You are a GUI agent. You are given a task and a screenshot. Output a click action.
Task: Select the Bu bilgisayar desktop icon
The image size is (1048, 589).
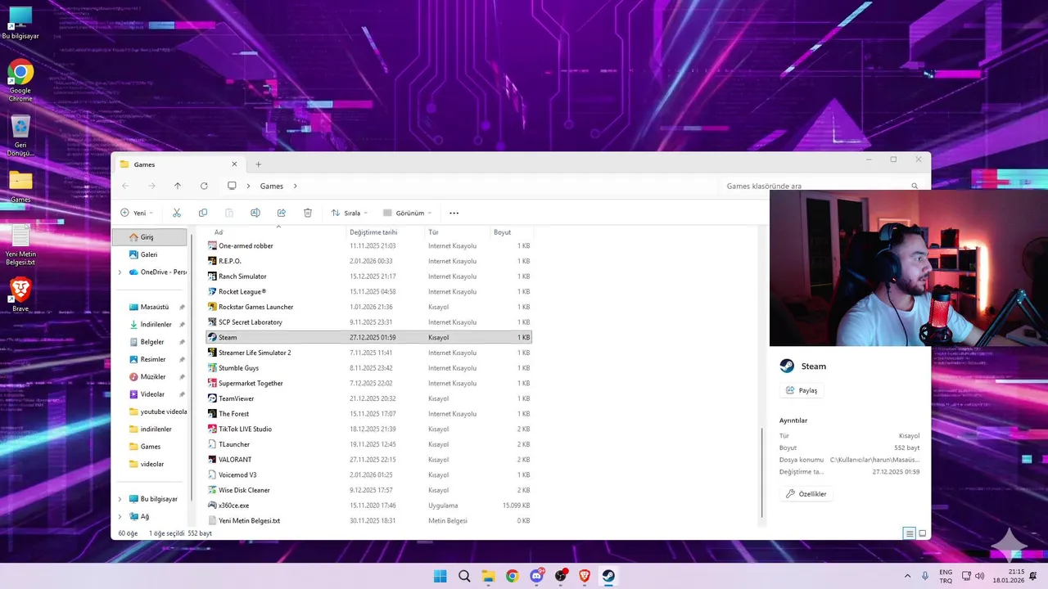20,23
